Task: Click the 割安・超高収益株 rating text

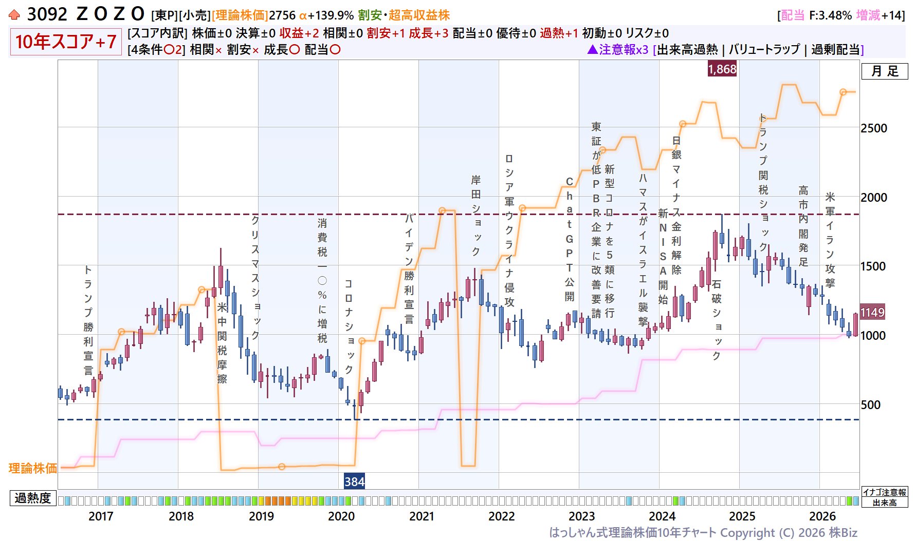Action: (x=404, y=15)
